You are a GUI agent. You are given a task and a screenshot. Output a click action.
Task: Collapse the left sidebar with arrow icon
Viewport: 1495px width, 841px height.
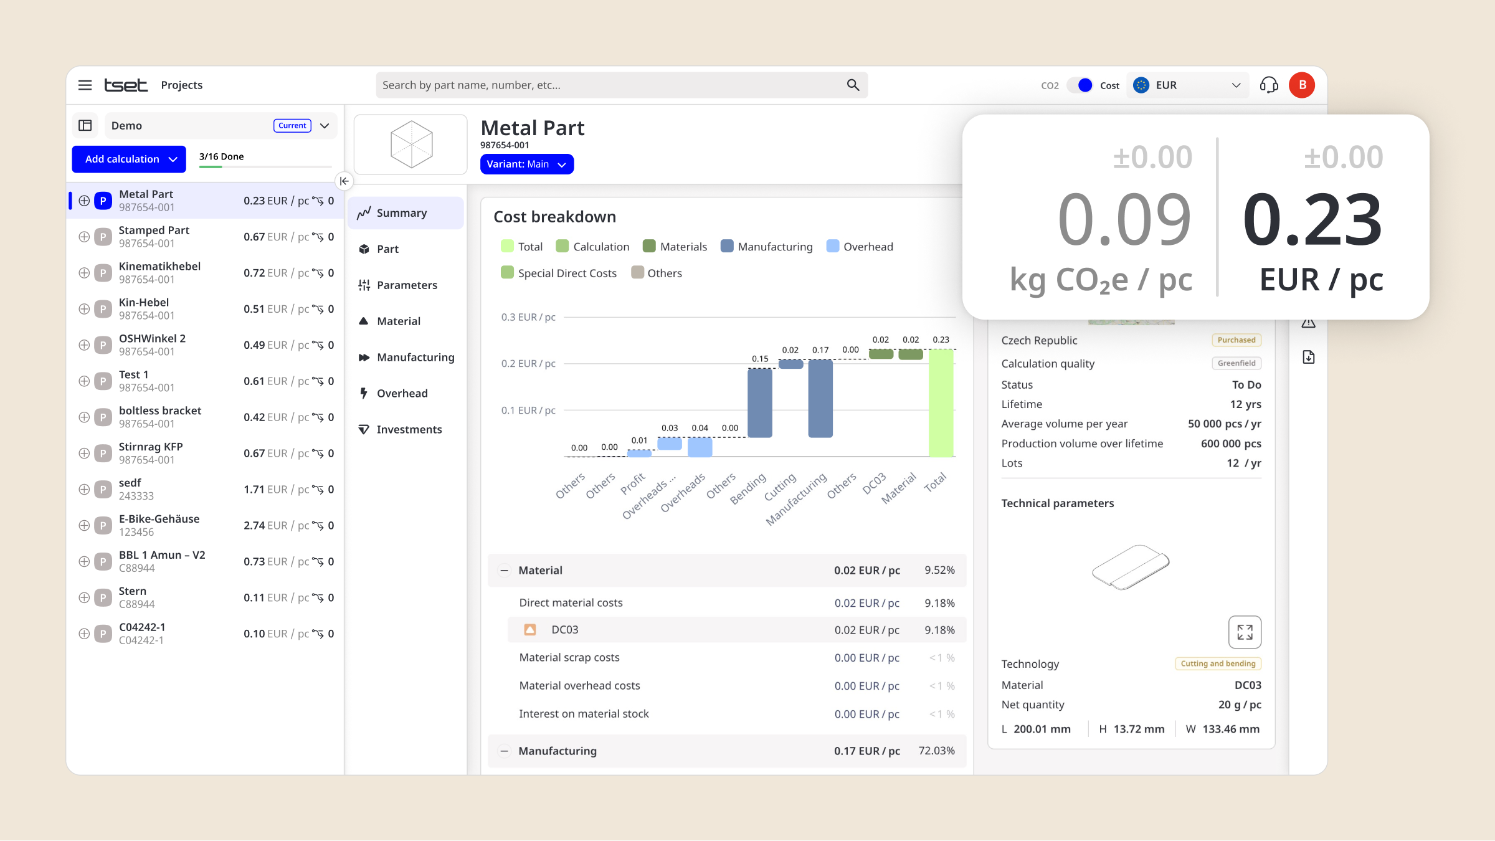[344, 181]
